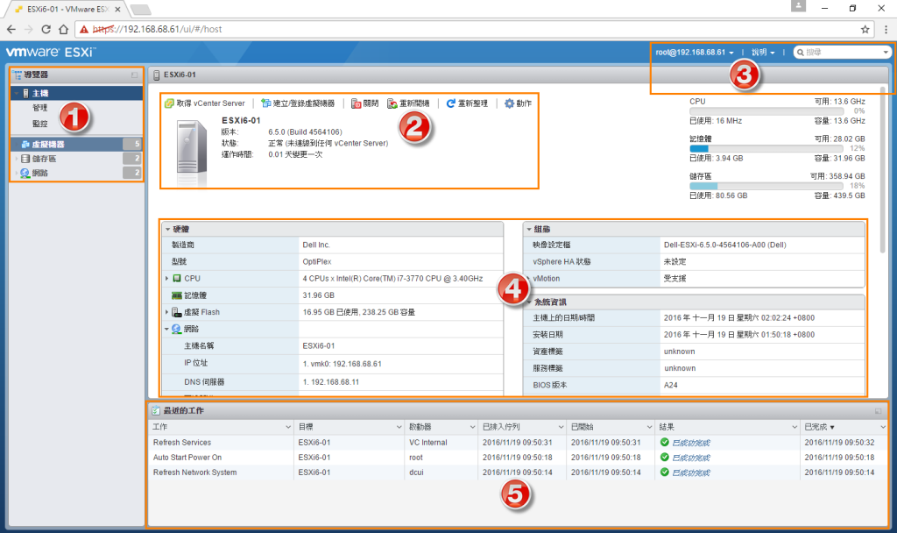The height and width of the screenshot is (533, 897).
Task: Click 建立/登錄虛擬機器 button text
Action: click(x=304, y=103)
